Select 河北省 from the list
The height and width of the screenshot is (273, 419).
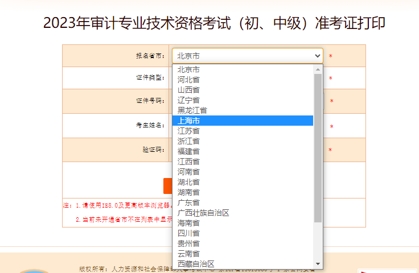click(243, 80)
